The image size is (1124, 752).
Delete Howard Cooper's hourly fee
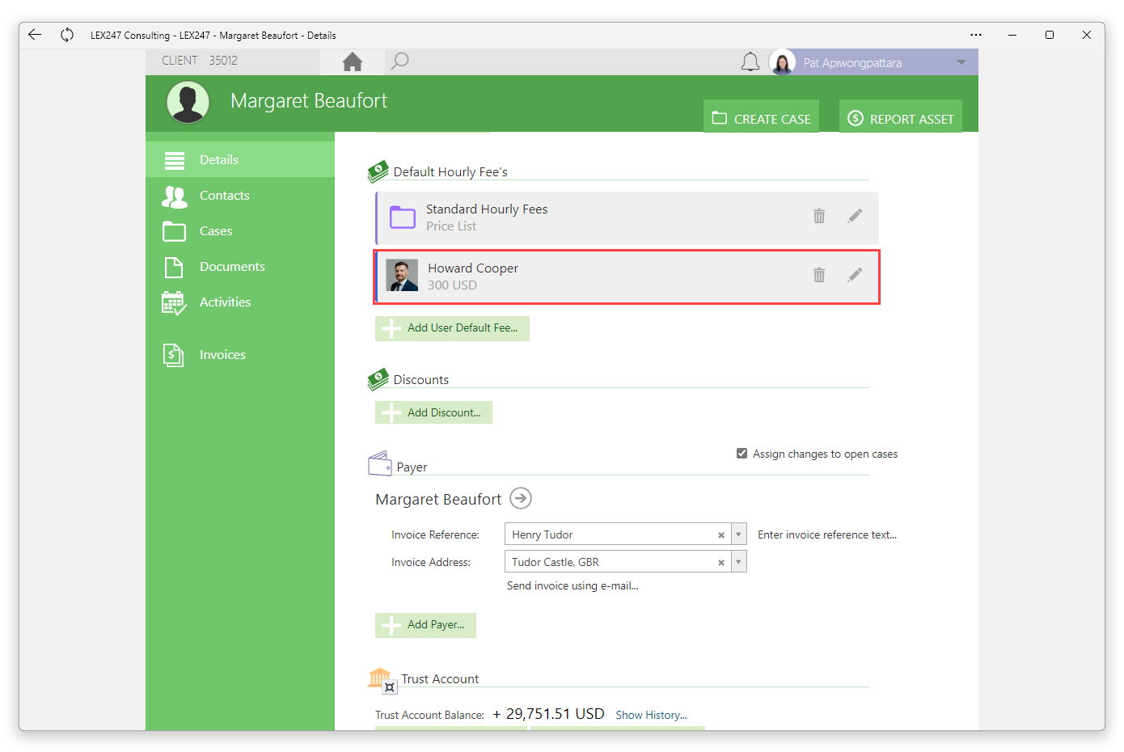[x=819, y=275]
